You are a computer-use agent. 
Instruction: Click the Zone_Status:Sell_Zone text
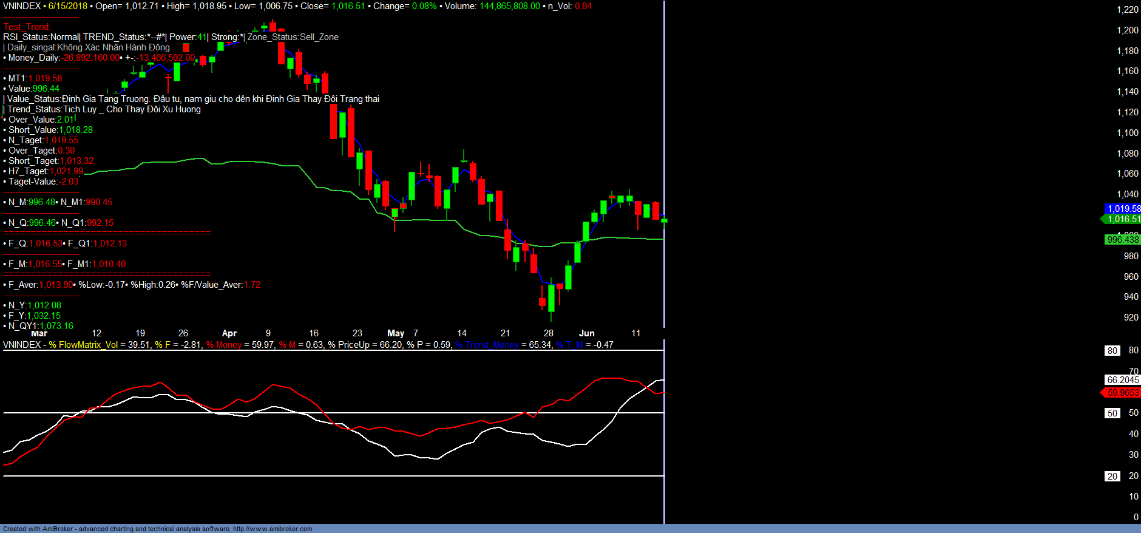point(293,37)
